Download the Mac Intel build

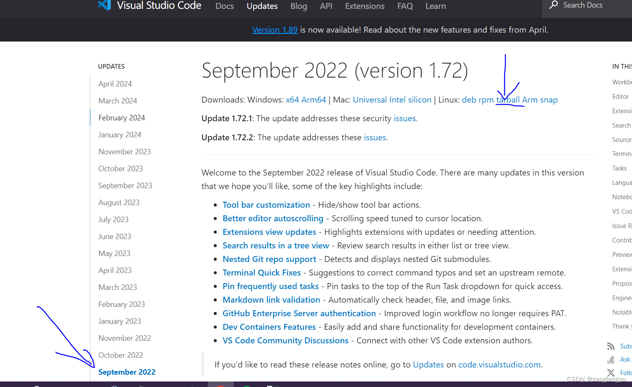397,100
